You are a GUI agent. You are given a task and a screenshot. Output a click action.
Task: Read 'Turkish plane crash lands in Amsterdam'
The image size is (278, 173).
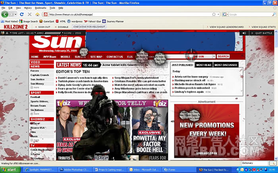[83, 81]
